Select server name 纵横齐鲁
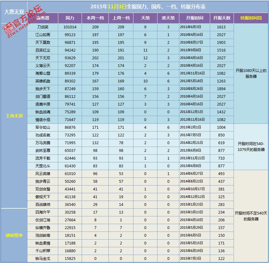Viewport: 269px width, 263px height. click(43, 228)
